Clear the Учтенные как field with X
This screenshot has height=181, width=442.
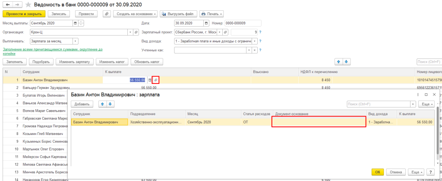[x=254, y=50]
